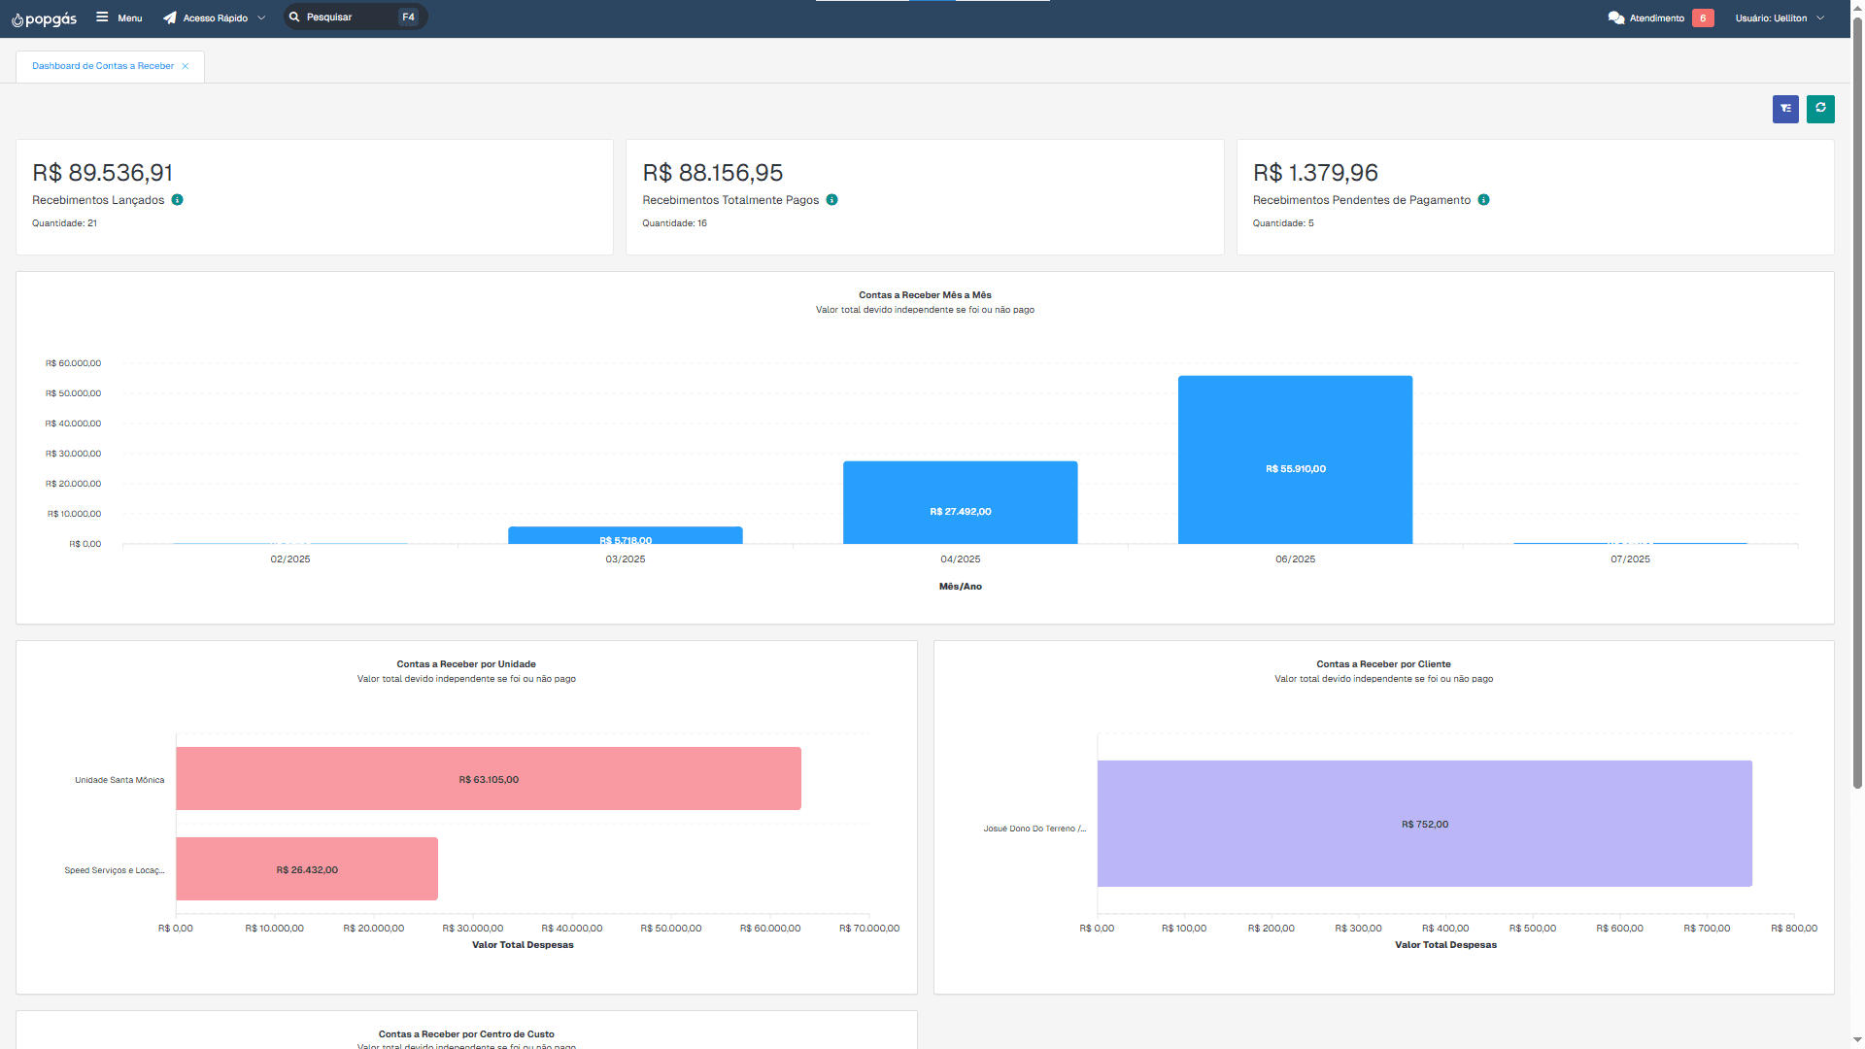Click info icon beside Recebimentos Pendentes de Pagamento
This screenshot has width=1865, height=1049.
point(1483,200)
